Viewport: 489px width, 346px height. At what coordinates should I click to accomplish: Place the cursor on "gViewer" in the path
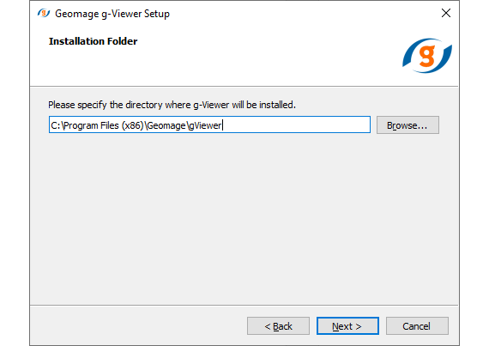[205, 125]
